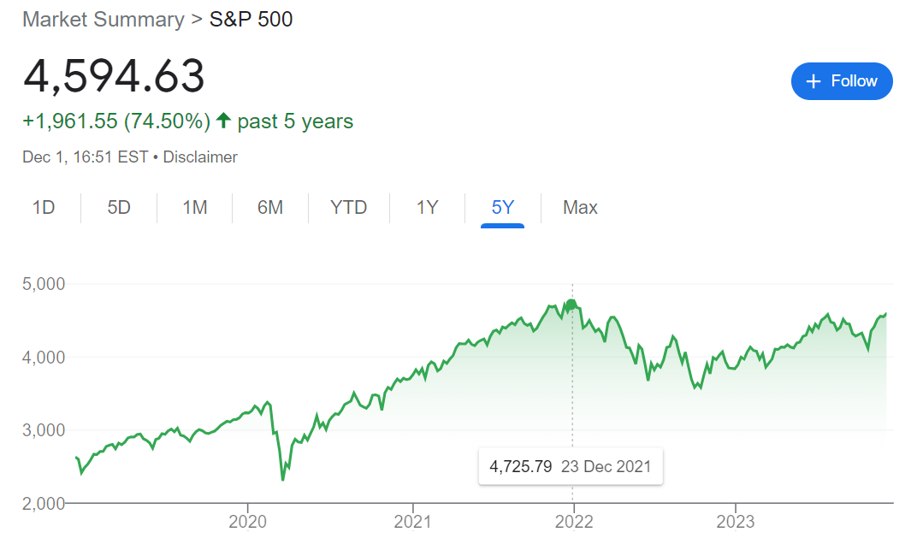Screen dimensions: 917x538
Task: Select the 1Y time range tab
Action: click(428, 208)
